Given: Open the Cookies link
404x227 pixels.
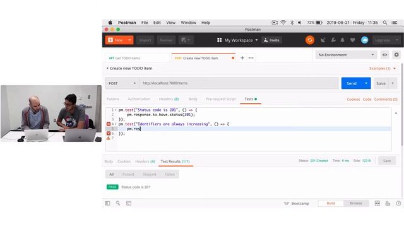Looking at the screenshot, I should (353, 100).
